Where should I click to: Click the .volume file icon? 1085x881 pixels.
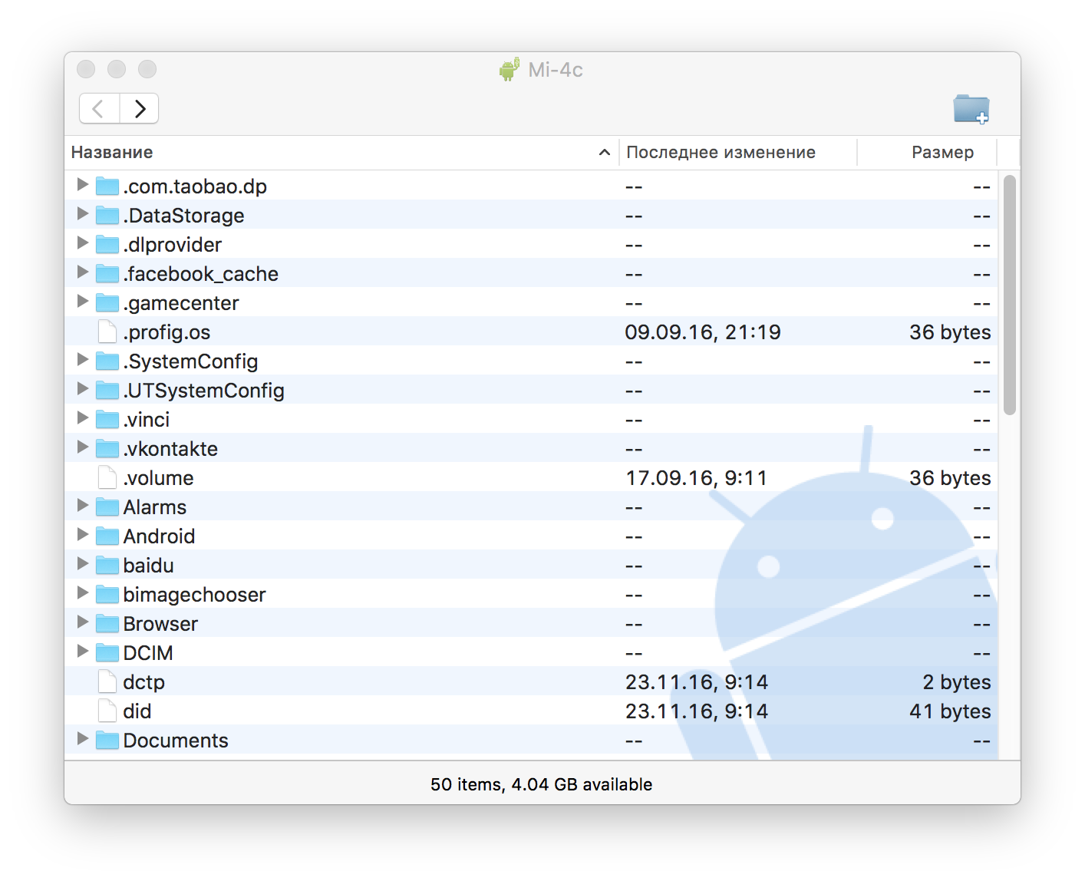107,477
